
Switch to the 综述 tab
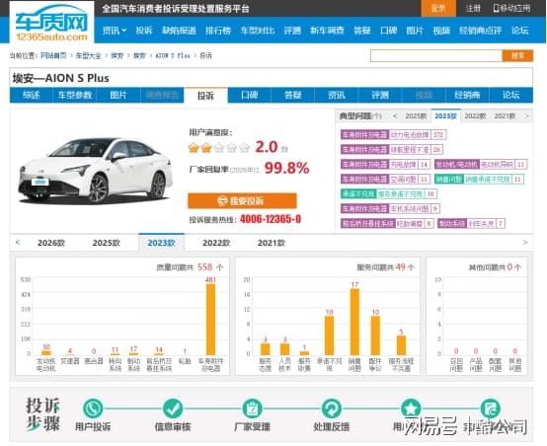(x=31, y=95)
